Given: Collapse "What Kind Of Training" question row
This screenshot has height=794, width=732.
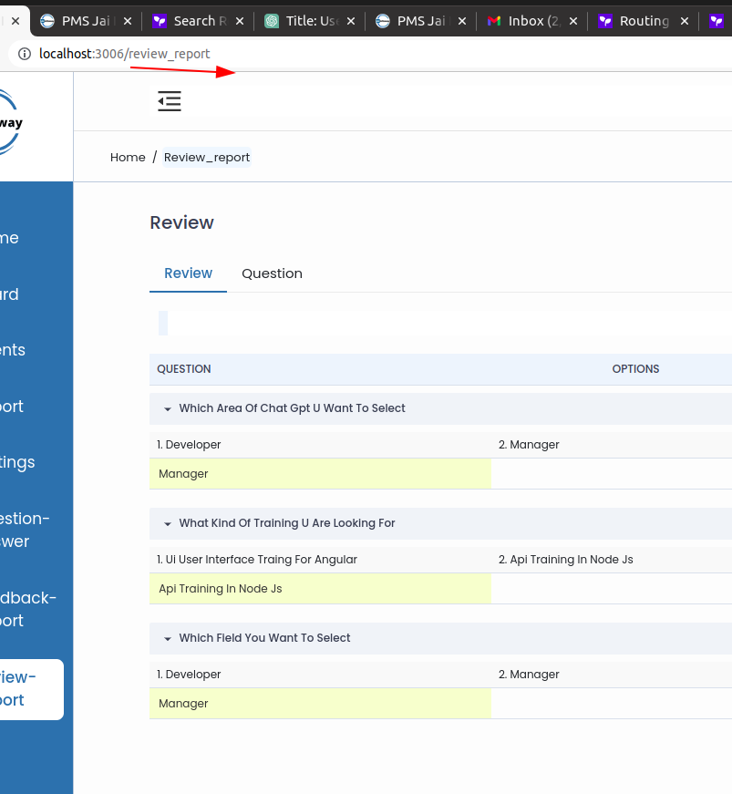Looking at the screenshot, I should (x=168, y=524).
